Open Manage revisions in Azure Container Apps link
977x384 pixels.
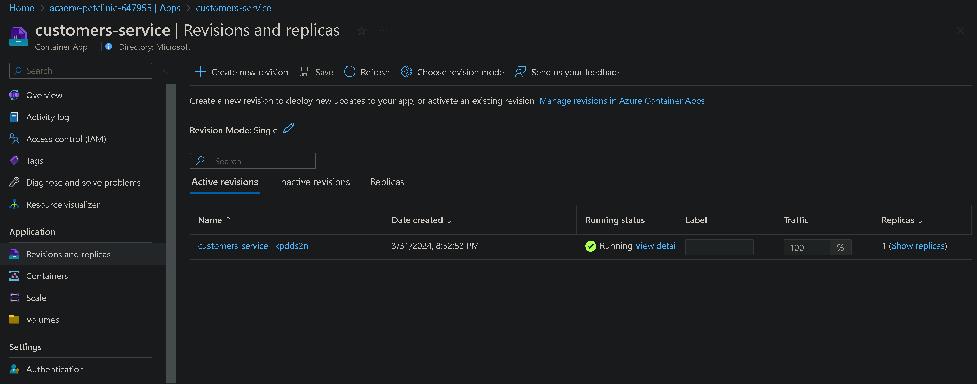tap(622, 100)
